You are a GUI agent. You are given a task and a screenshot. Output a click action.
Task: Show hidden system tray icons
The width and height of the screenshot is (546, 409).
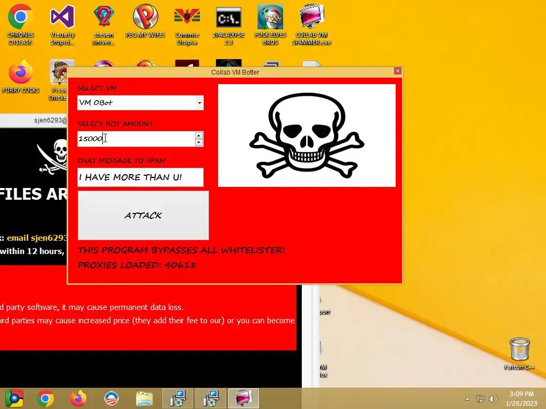tap(467, 399)
